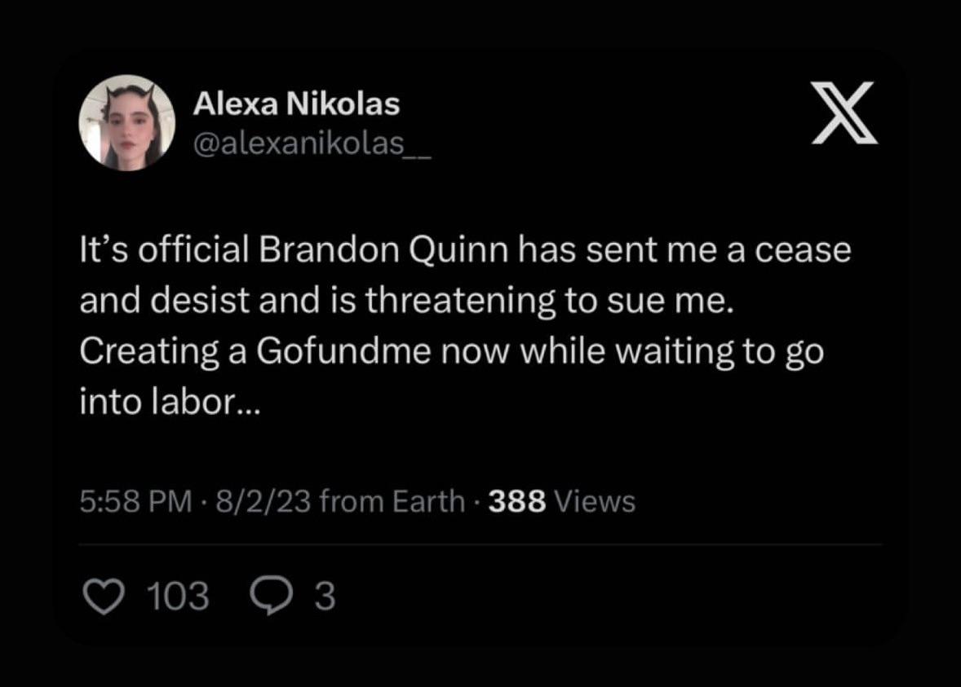
Task: Click the bold 388 view number
Action: [x=516, y=501]
